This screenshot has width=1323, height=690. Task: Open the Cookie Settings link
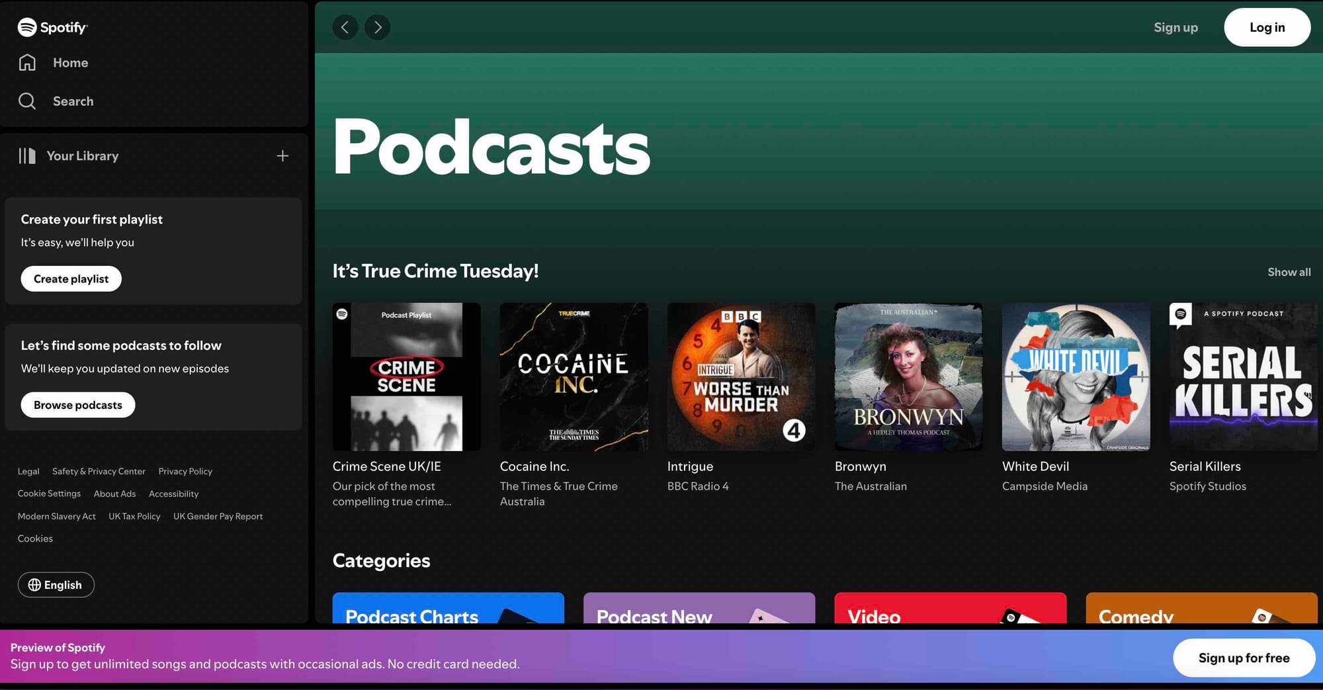pyautogui.click(x=49, y=494)
